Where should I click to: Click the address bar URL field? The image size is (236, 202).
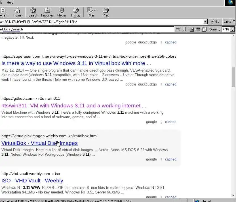(102, 22)
